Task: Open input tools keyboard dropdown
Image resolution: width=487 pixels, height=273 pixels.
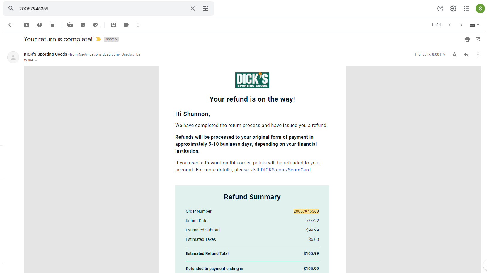Action: [x=474, y=25]
